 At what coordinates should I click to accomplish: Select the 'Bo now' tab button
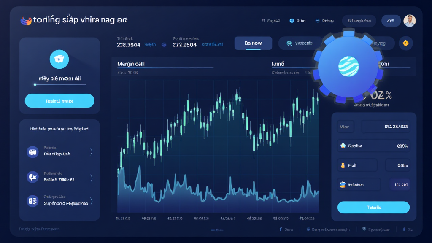[x=253, y=43]
